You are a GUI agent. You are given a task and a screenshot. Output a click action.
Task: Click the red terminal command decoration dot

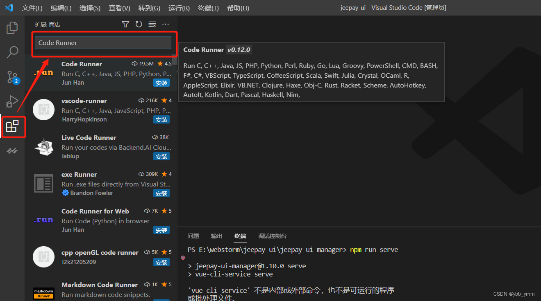tap(183, 258)
